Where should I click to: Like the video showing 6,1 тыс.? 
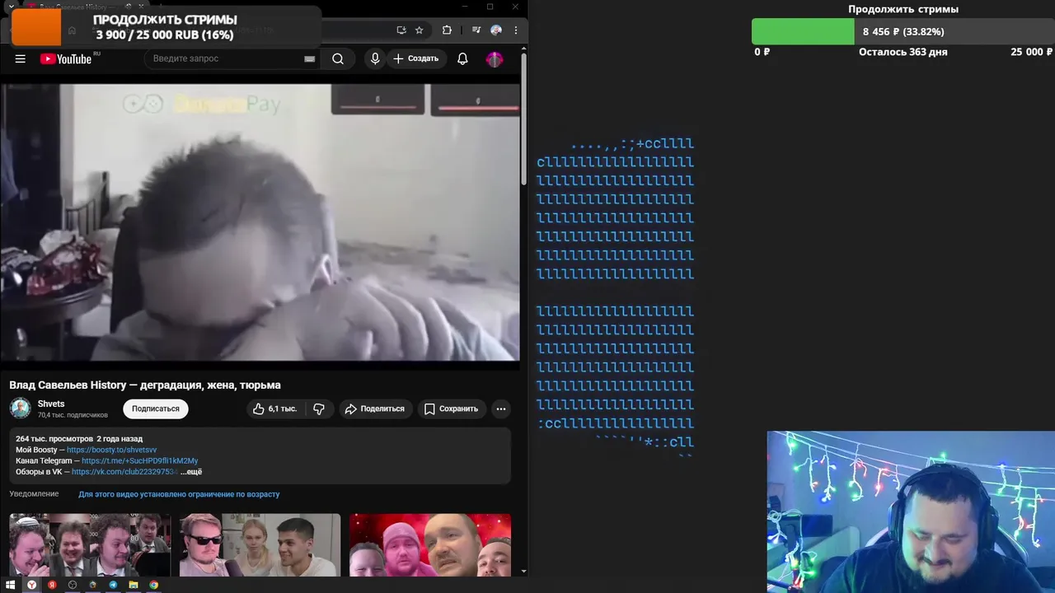[x=275, y=409]
